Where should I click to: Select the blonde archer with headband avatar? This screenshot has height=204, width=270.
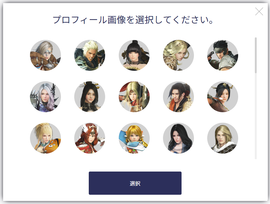134,96
